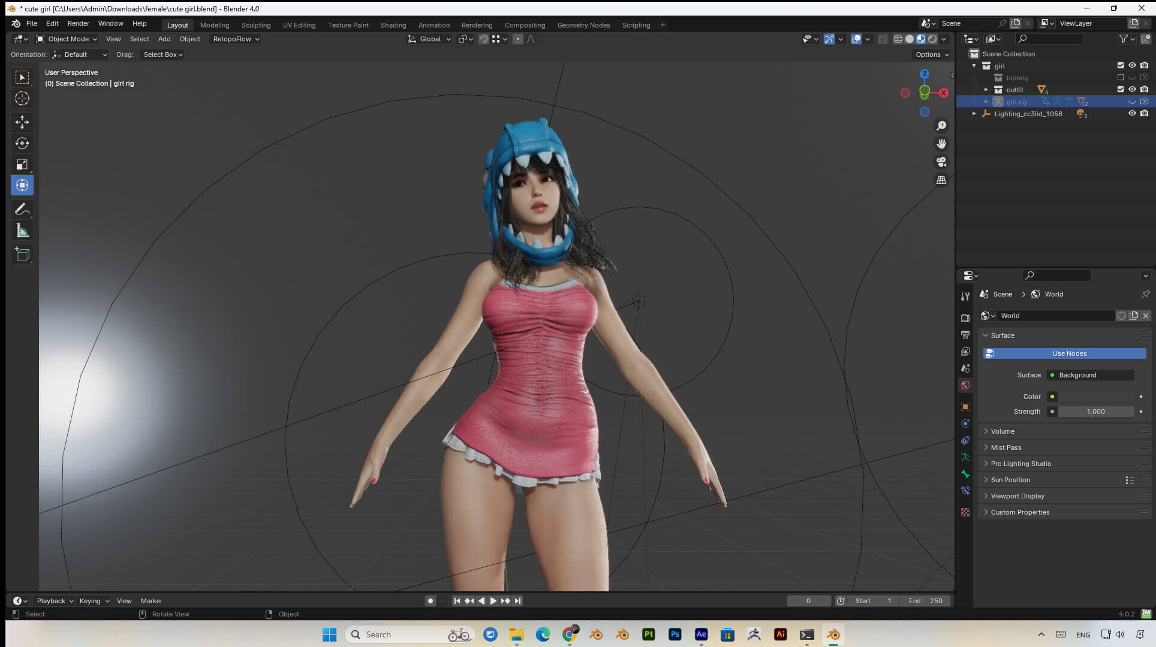Expand the Lighting_cc3iid_1058 tree item

coord(974,114)
